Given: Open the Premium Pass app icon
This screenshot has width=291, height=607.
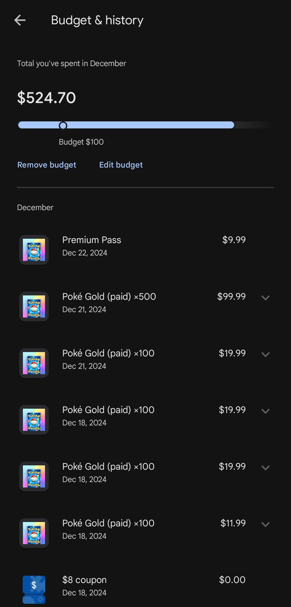Looking at the screenshot, I should coord(34,250).
